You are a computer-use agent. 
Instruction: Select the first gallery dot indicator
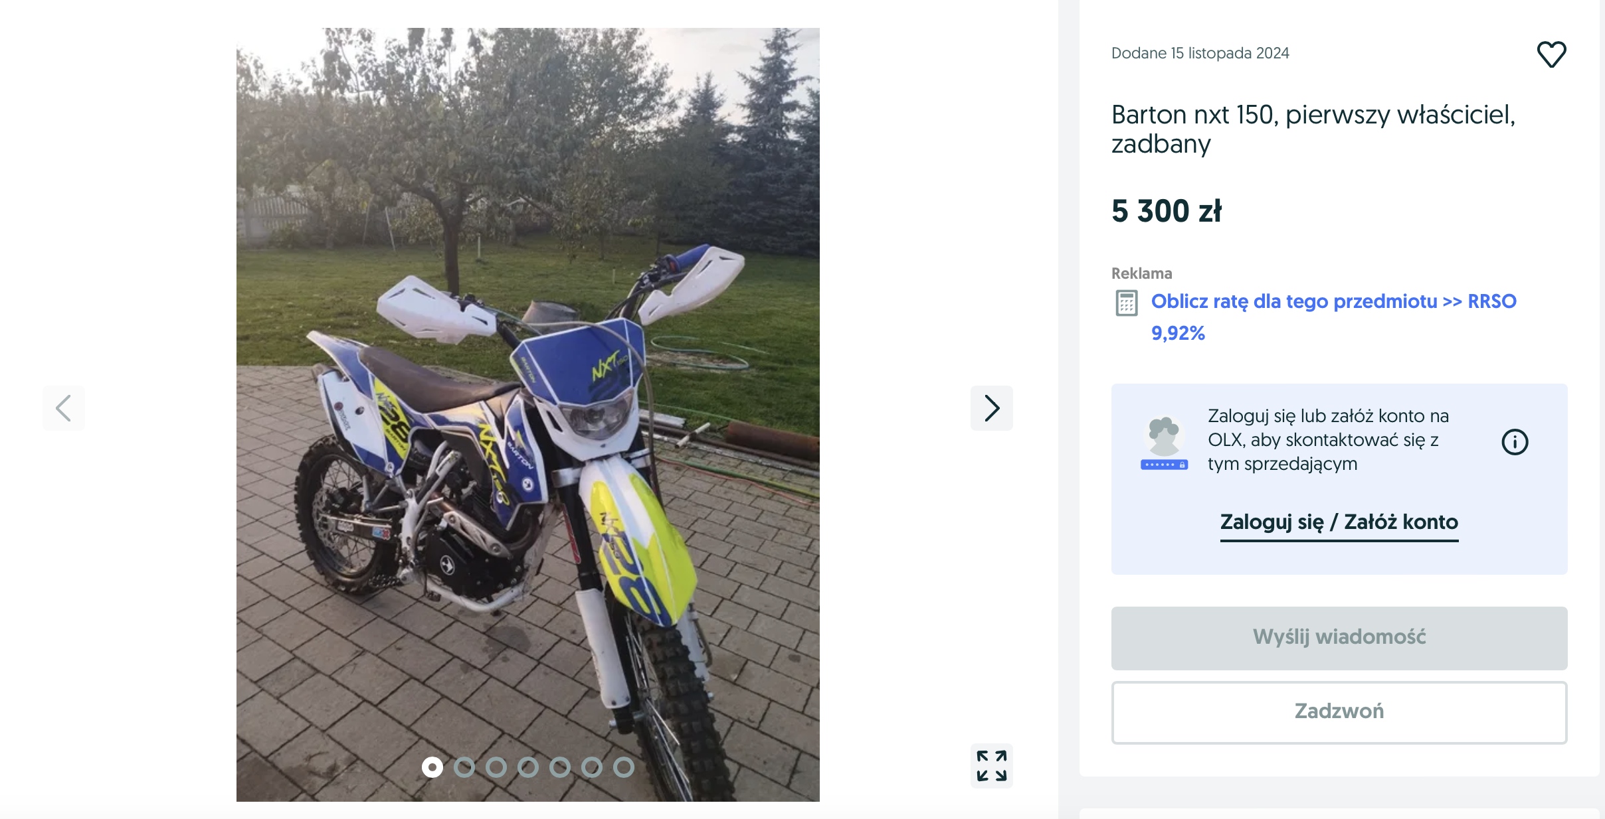[432, 767]
